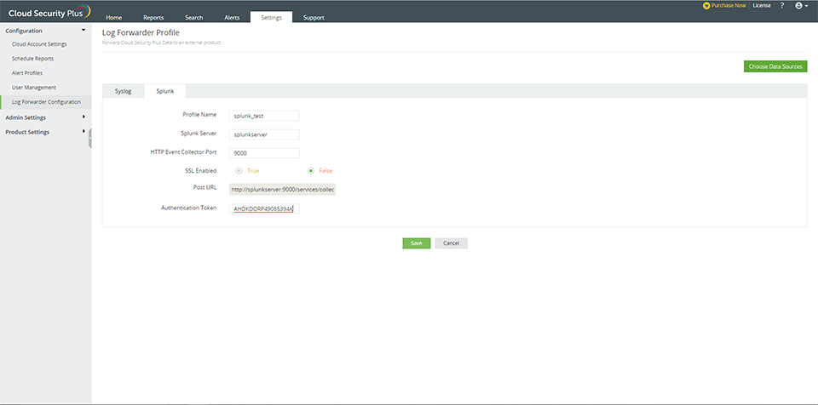Click the Cancel button
The image size is (818, 405).
pyautogui.click(x=452, y=243)
